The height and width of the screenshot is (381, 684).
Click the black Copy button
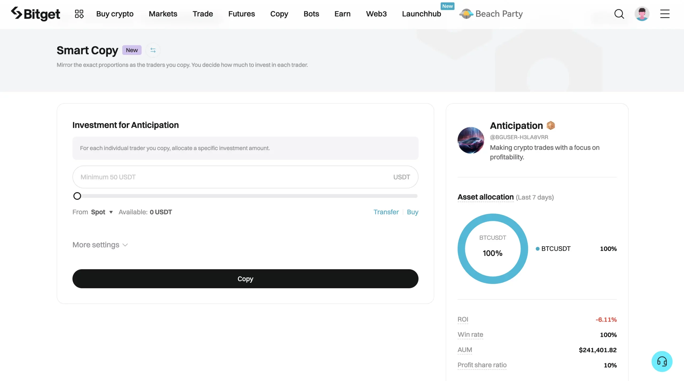tap(245, 279)
